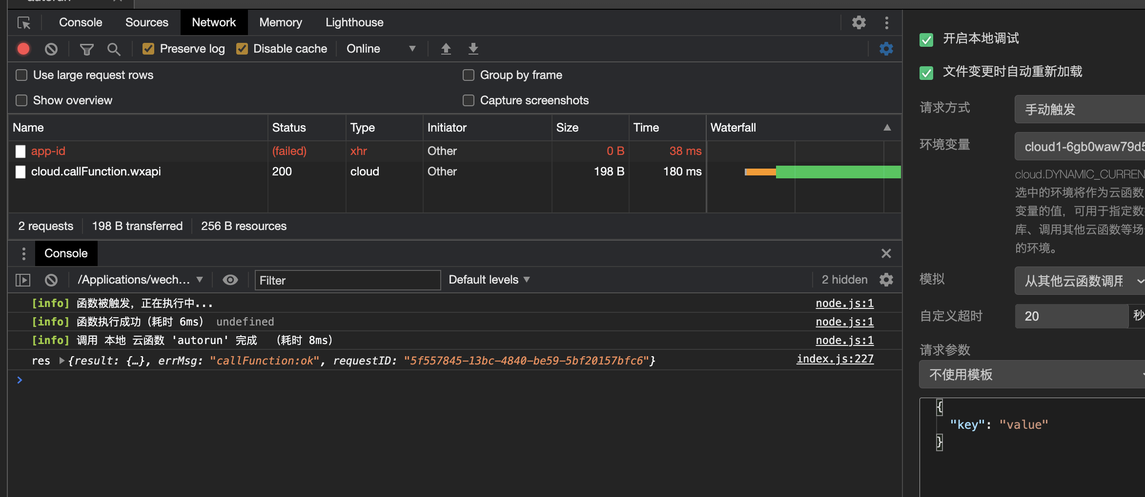1145x497 pixels.
Task: Check the Capture screenshots option
Action: (x=469, y=100)
